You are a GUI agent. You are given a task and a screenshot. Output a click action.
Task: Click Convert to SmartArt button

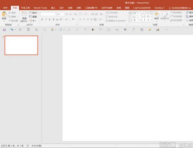[116, 21]
